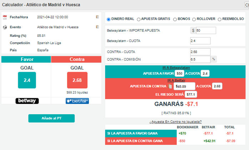Click the soccer ball Evento icon

pyautogui.click(x=5, y=27)
